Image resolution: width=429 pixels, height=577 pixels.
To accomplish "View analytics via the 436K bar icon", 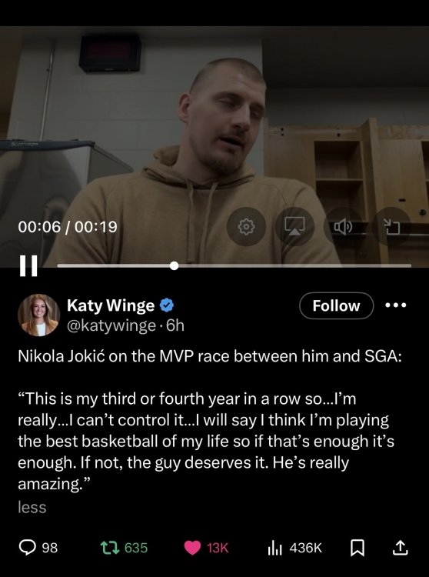I will pos(275,548).
